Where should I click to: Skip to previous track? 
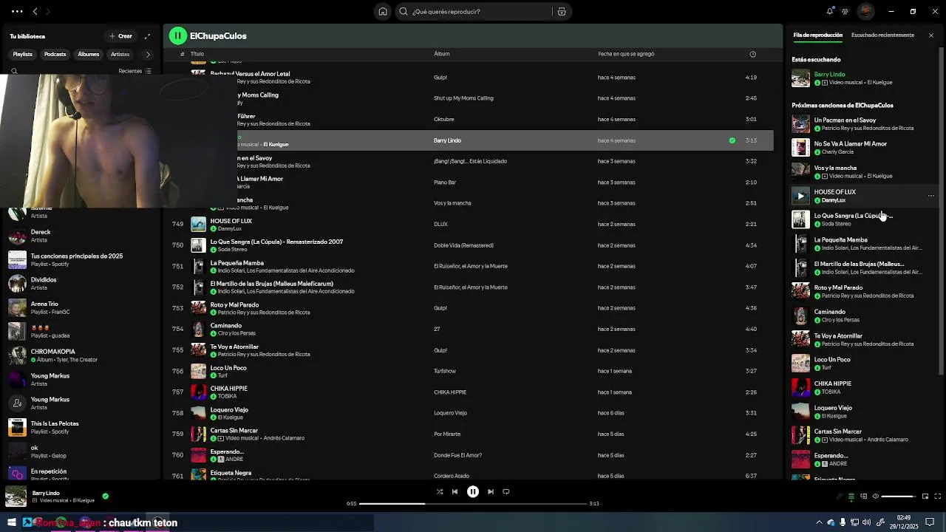click(x=455, y=491)
